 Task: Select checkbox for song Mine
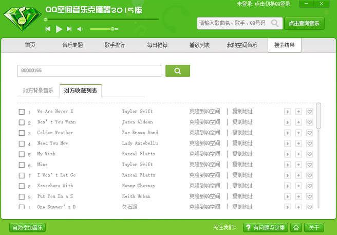tap(22, 165)
